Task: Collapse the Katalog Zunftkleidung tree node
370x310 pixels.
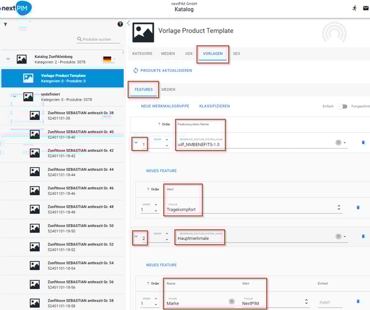Action: 8,59
